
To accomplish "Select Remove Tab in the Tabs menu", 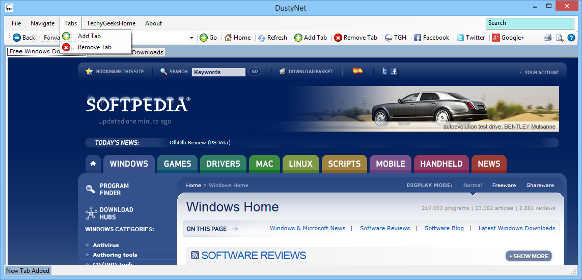I will (x=95, y=47).
